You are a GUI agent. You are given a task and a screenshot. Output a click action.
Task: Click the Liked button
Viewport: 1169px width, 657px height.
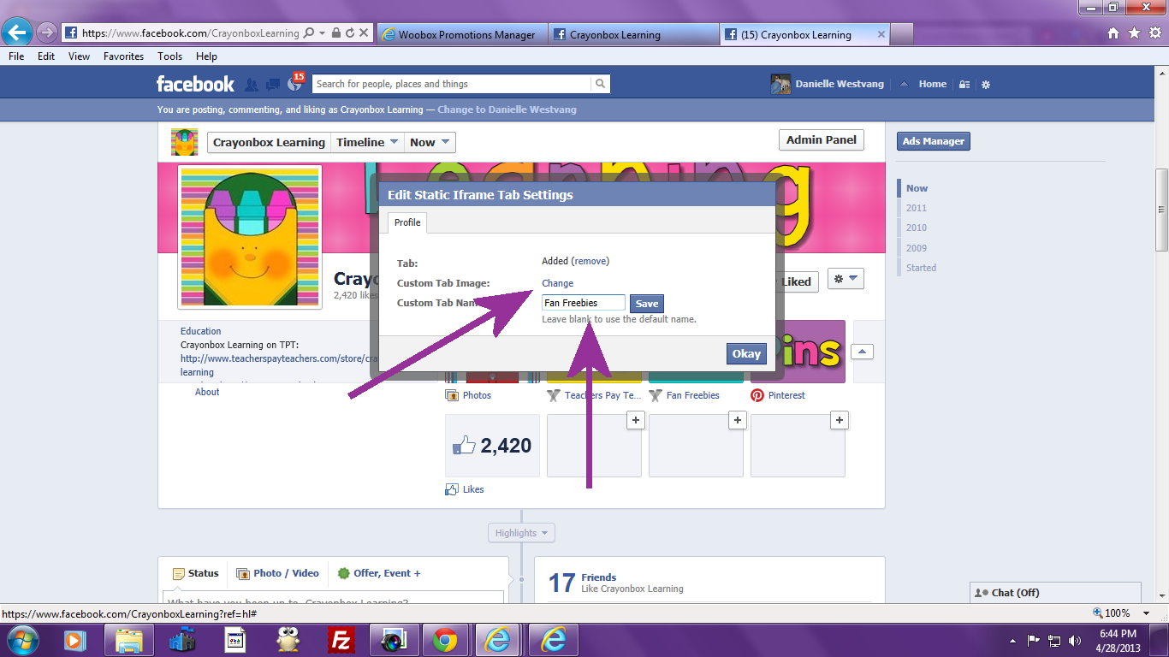click(x=796, y=281)
